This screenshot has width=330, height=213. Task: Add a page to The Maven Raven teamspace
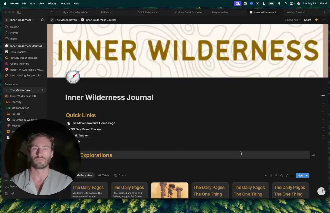click(x=42, y=90)
